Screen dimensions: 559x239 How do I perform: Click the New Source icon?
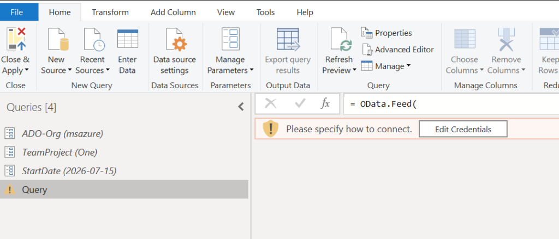click(x=58, y=39)
